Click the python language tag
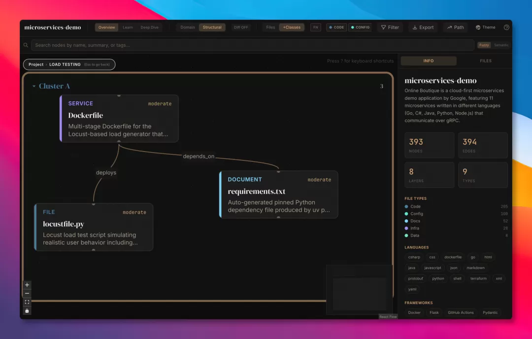This screenshot has height=339, width=532. coord(438,278)
